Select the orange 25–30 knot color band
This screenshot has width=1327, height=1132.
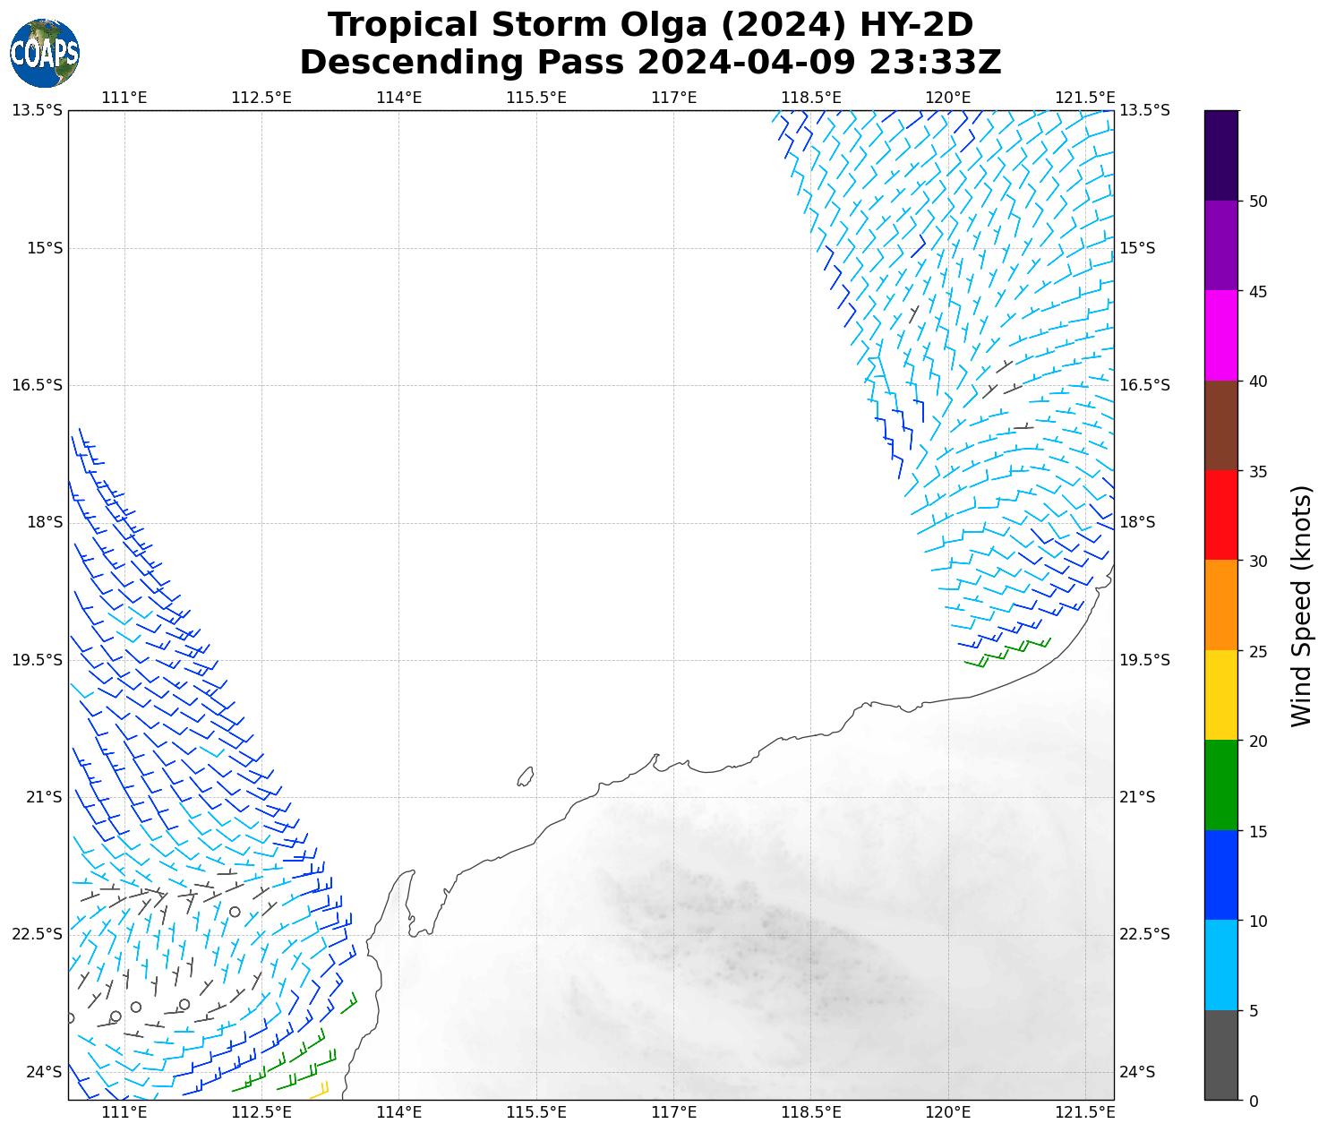[x=1221, y=605]
